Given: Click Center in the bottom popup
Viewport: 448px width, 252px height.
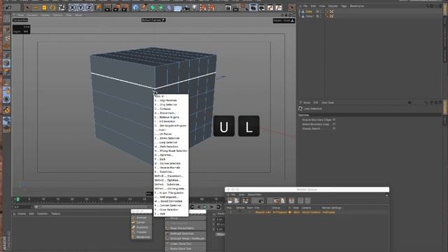Looking at the screenshot, I should [x=141, y=223].
